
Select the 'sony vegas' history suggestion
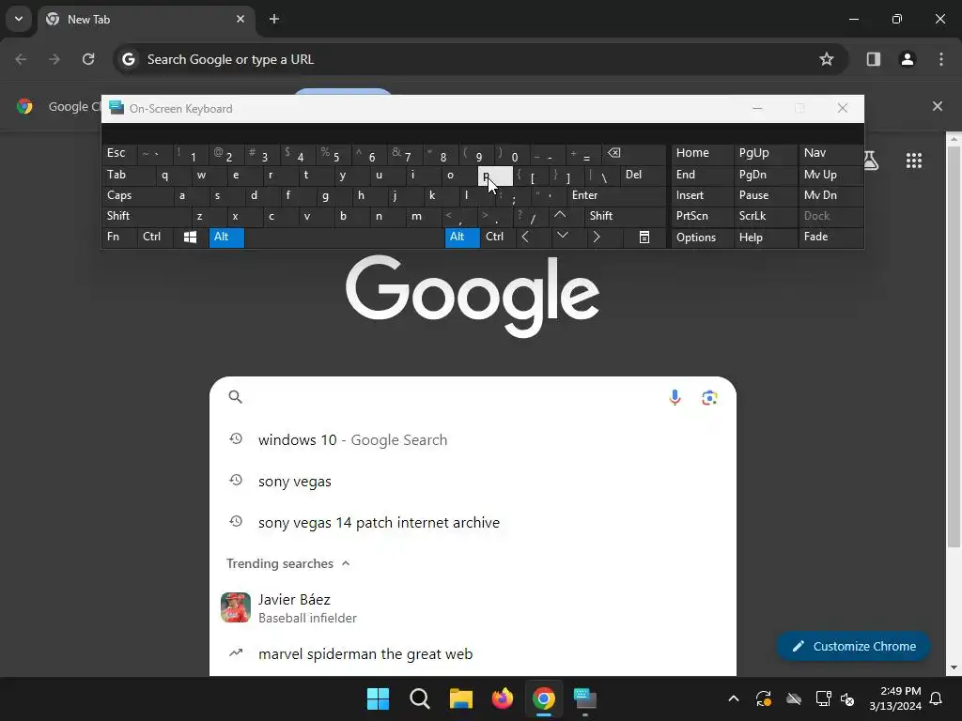[x=473, y=482]
